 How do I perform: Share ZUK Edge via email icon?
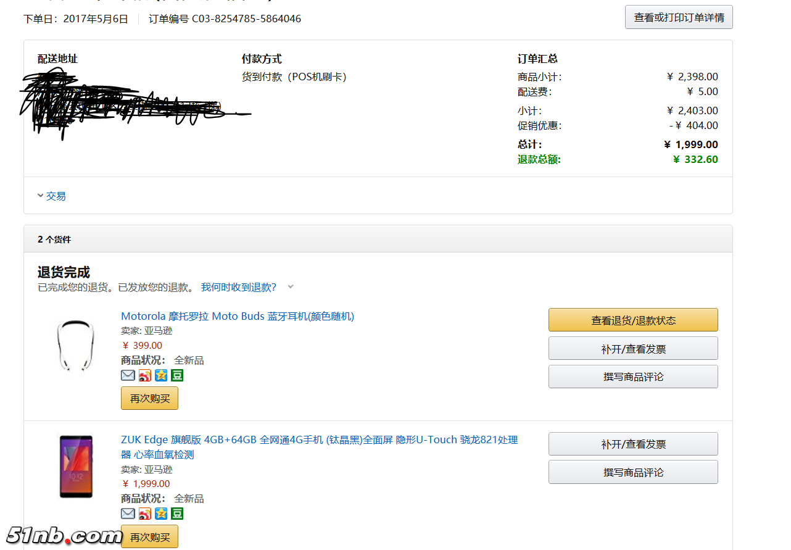tap(128, 514)
